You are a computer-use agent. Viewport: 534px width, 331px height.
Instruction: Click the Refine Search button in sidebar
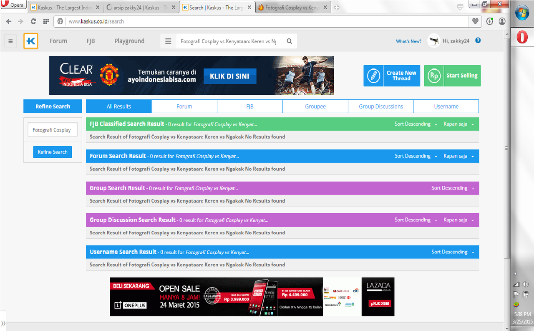tap(53, 152)
